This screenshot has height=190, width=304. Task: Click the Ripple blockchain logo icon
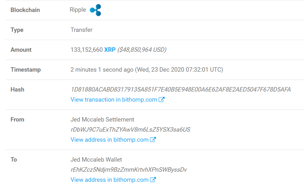95,10
